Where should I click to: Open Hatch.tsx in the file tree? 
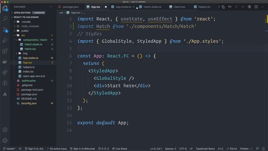pyautogui.click(x=30, y=49)
